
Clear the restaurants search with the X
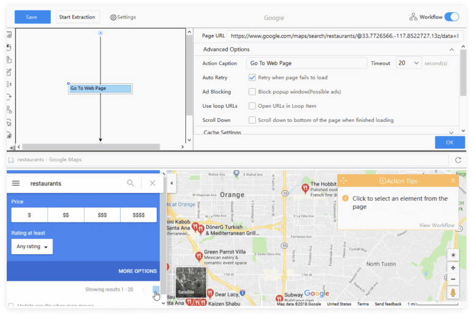(x=152, y=183)
